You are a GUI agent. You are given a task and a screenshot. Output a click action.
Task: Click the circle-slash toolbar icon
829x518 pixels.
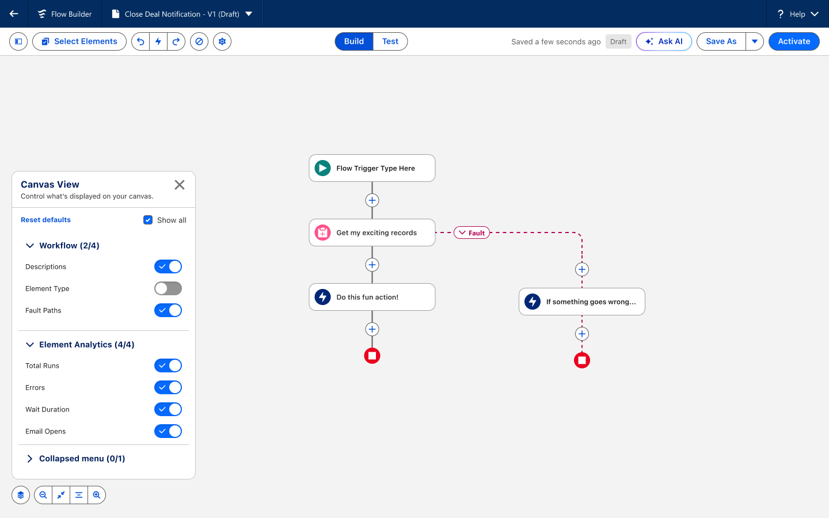point(199,41)
